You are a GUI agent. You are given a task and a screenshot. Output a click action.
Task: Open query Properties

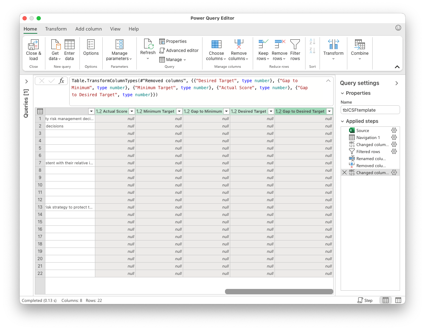pyautogui.click(x=173, y=41)
